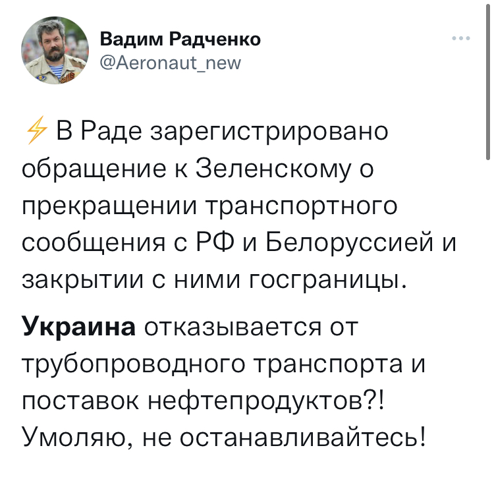
Task: Click the abbreviation РФ in the tweet
Action: [x=215, y=242]
